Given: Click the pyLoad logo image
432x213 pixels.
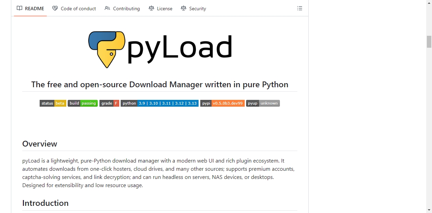Looking at the screenshot, I should (160, 50).
